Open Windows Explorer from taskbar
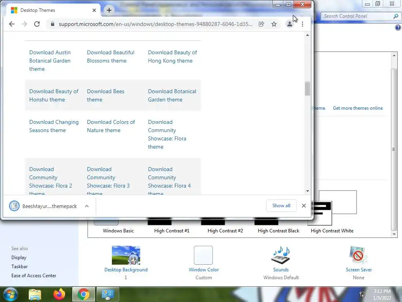The width and height of the screenshot is (402, 302). tap(35, 294)
